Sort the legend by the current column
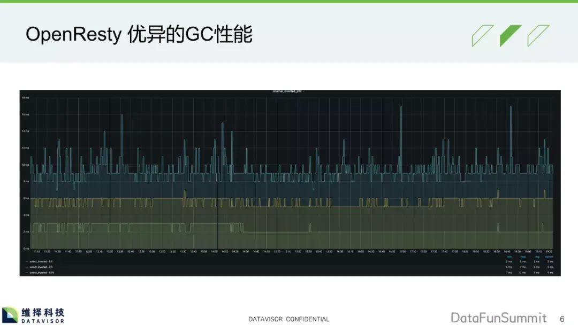This screenshot has height=325, width=578. (x=549, y=257)
